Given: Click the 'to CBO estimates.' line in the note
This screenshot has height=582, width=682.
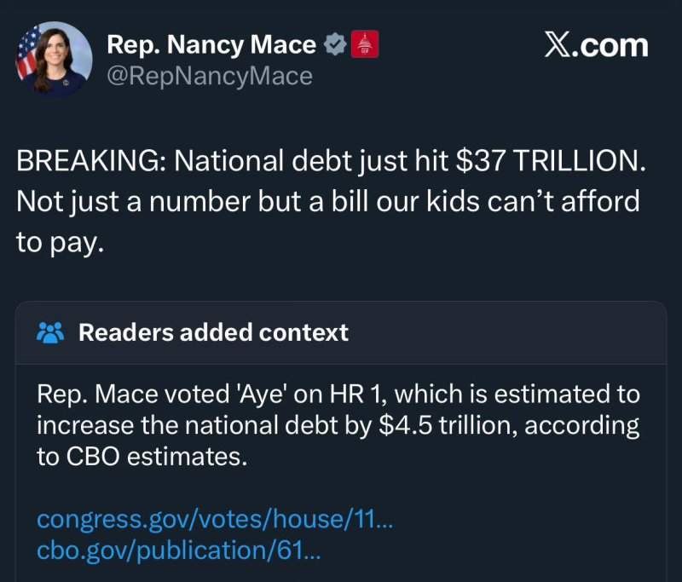Looking at the screenshot, I should tap(142, 457).
